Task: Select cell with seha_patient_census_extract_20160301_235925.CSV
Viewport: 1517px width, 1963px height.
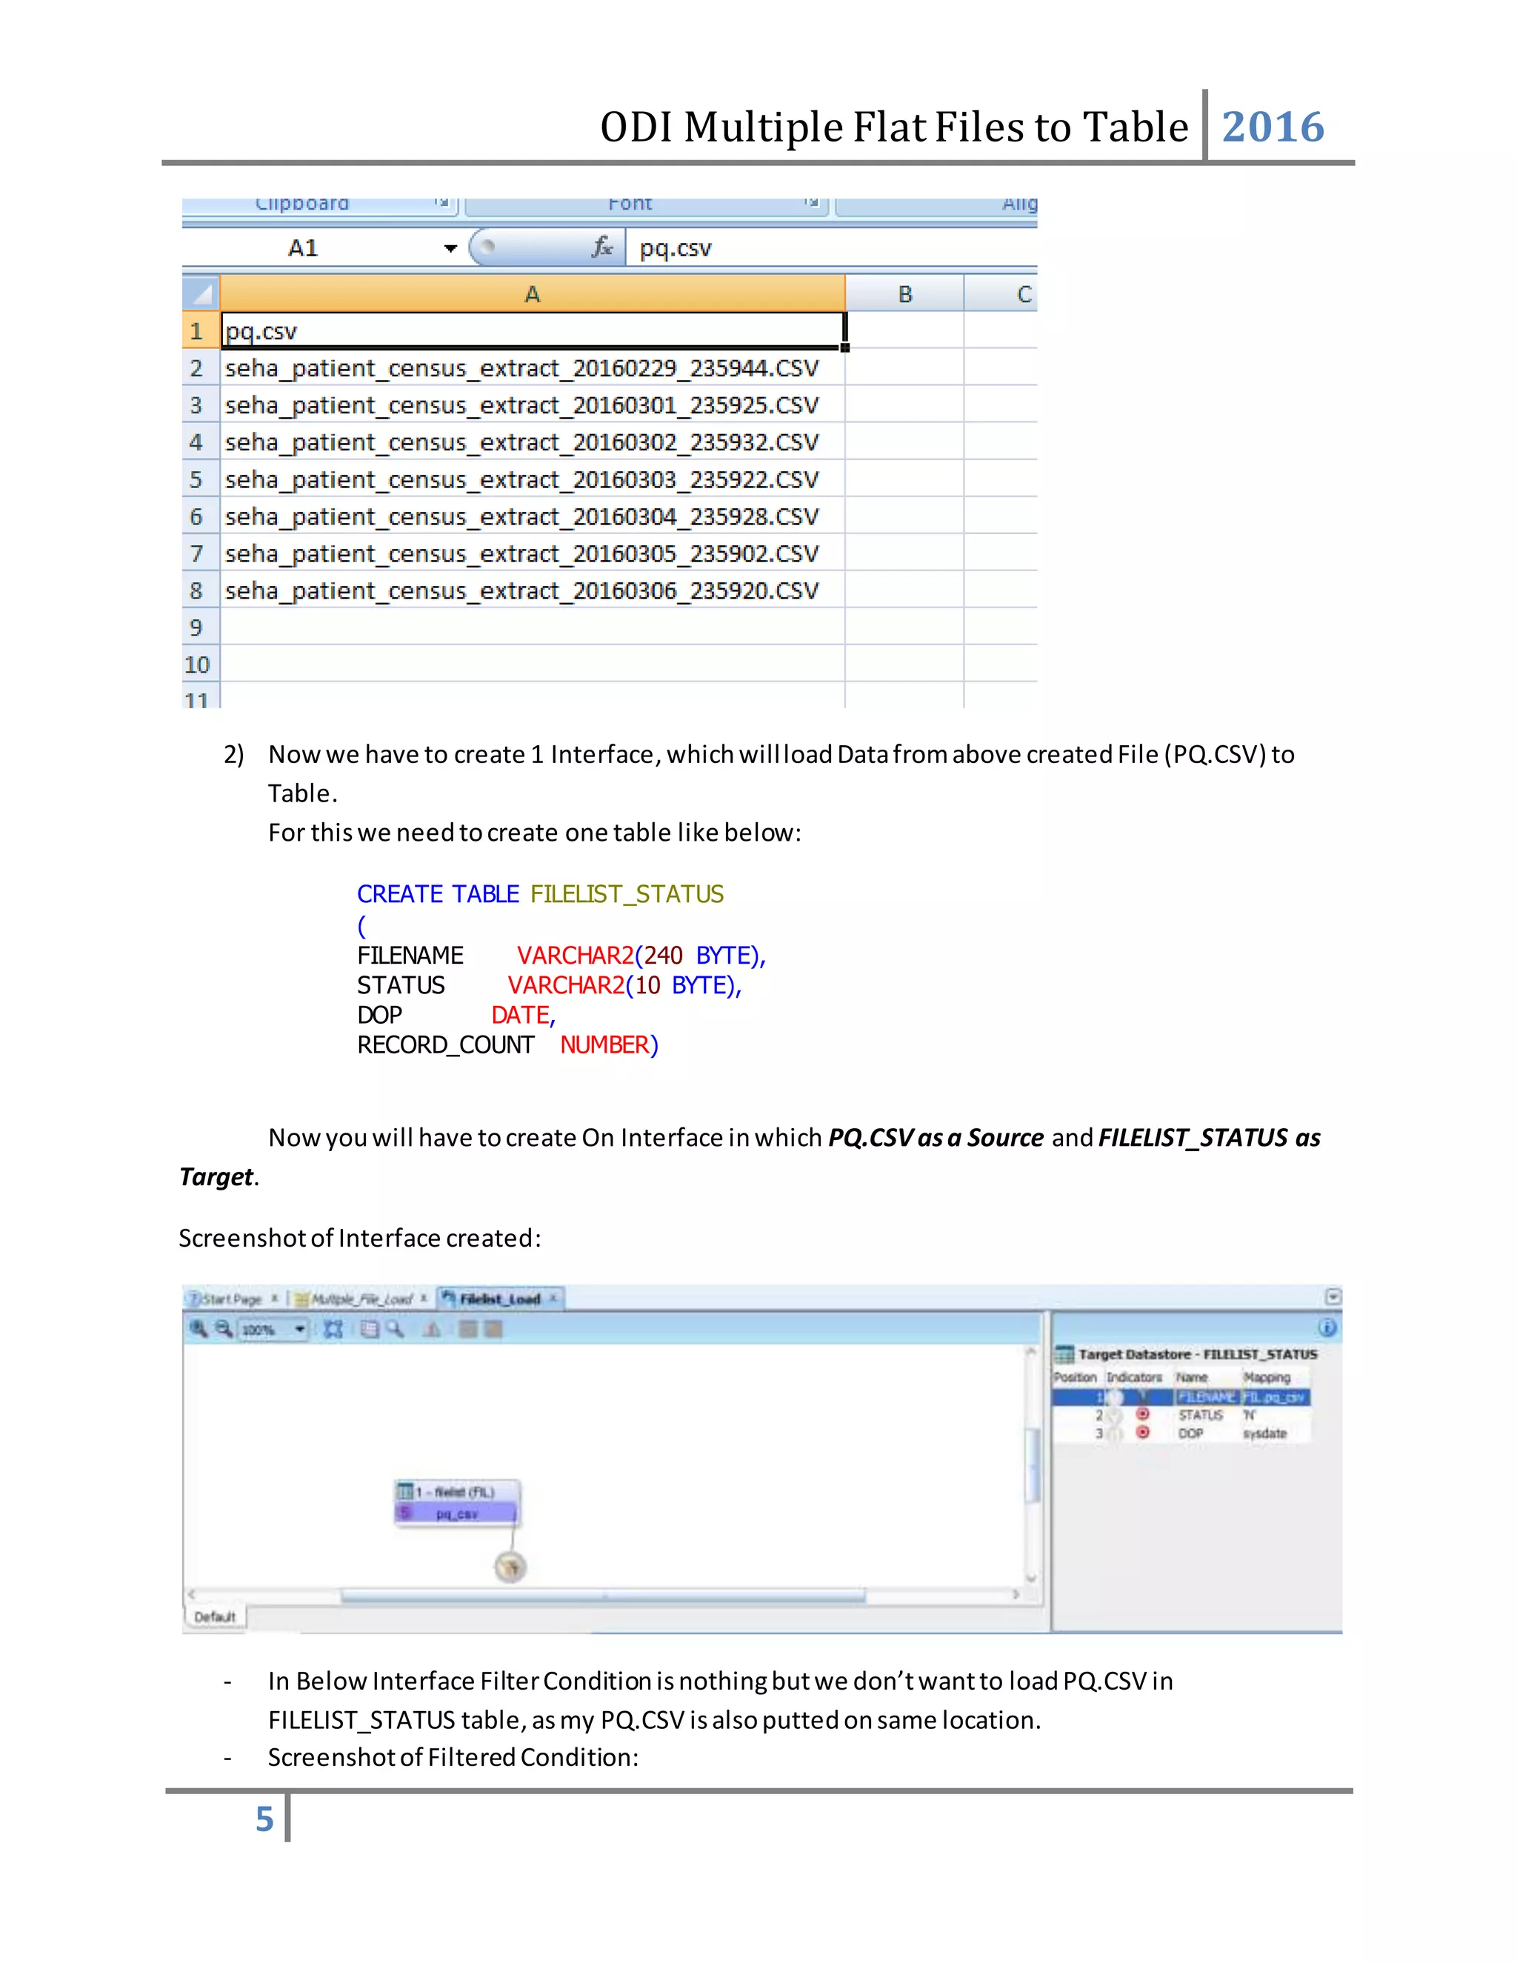Action: pyautogui.click(x=533, y=404)
